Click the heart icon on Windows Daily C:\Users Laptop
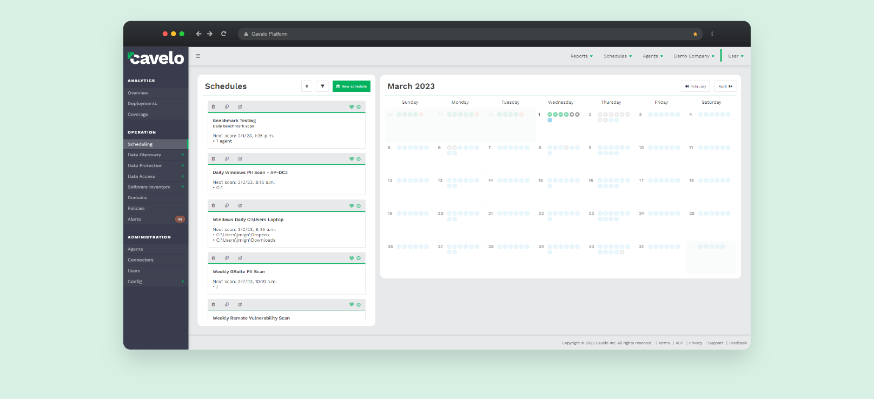The image size is (874, 399). [x=352, y=206]
